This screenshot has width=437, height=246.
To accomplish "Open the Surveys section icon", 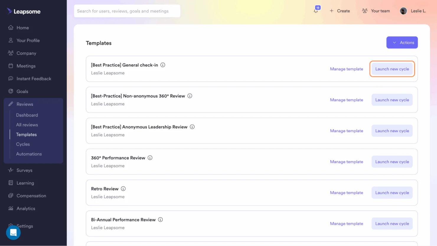I will [x=11, y=170].
